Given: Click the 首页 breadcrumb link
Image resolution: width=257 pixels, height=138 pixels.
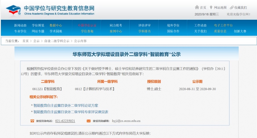Looking at the screenshot, I should click(x=25, y=41).
